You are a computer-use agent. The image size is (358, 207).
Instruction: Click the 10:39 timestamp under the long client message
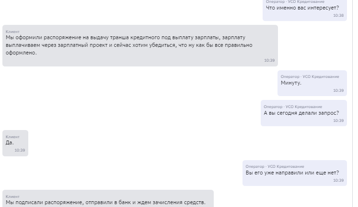tap(269, 60)
